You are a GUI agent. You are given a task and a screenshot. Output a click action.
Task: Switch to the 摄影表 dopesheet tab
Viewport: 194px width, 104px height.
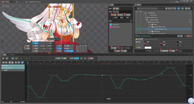point(12,55)
